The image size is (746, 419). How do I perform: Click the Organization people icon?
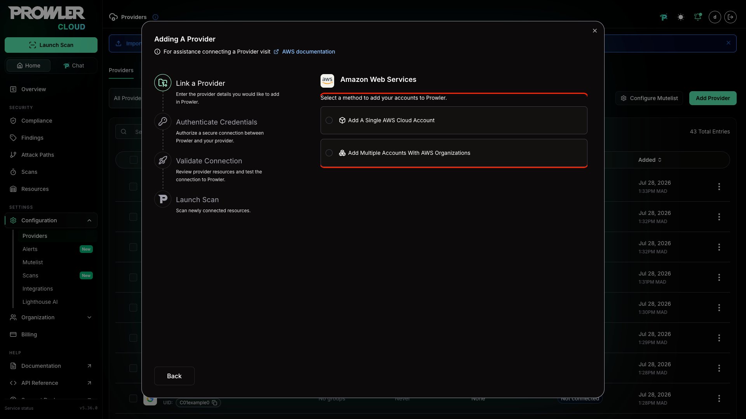(x=13, y=317)
